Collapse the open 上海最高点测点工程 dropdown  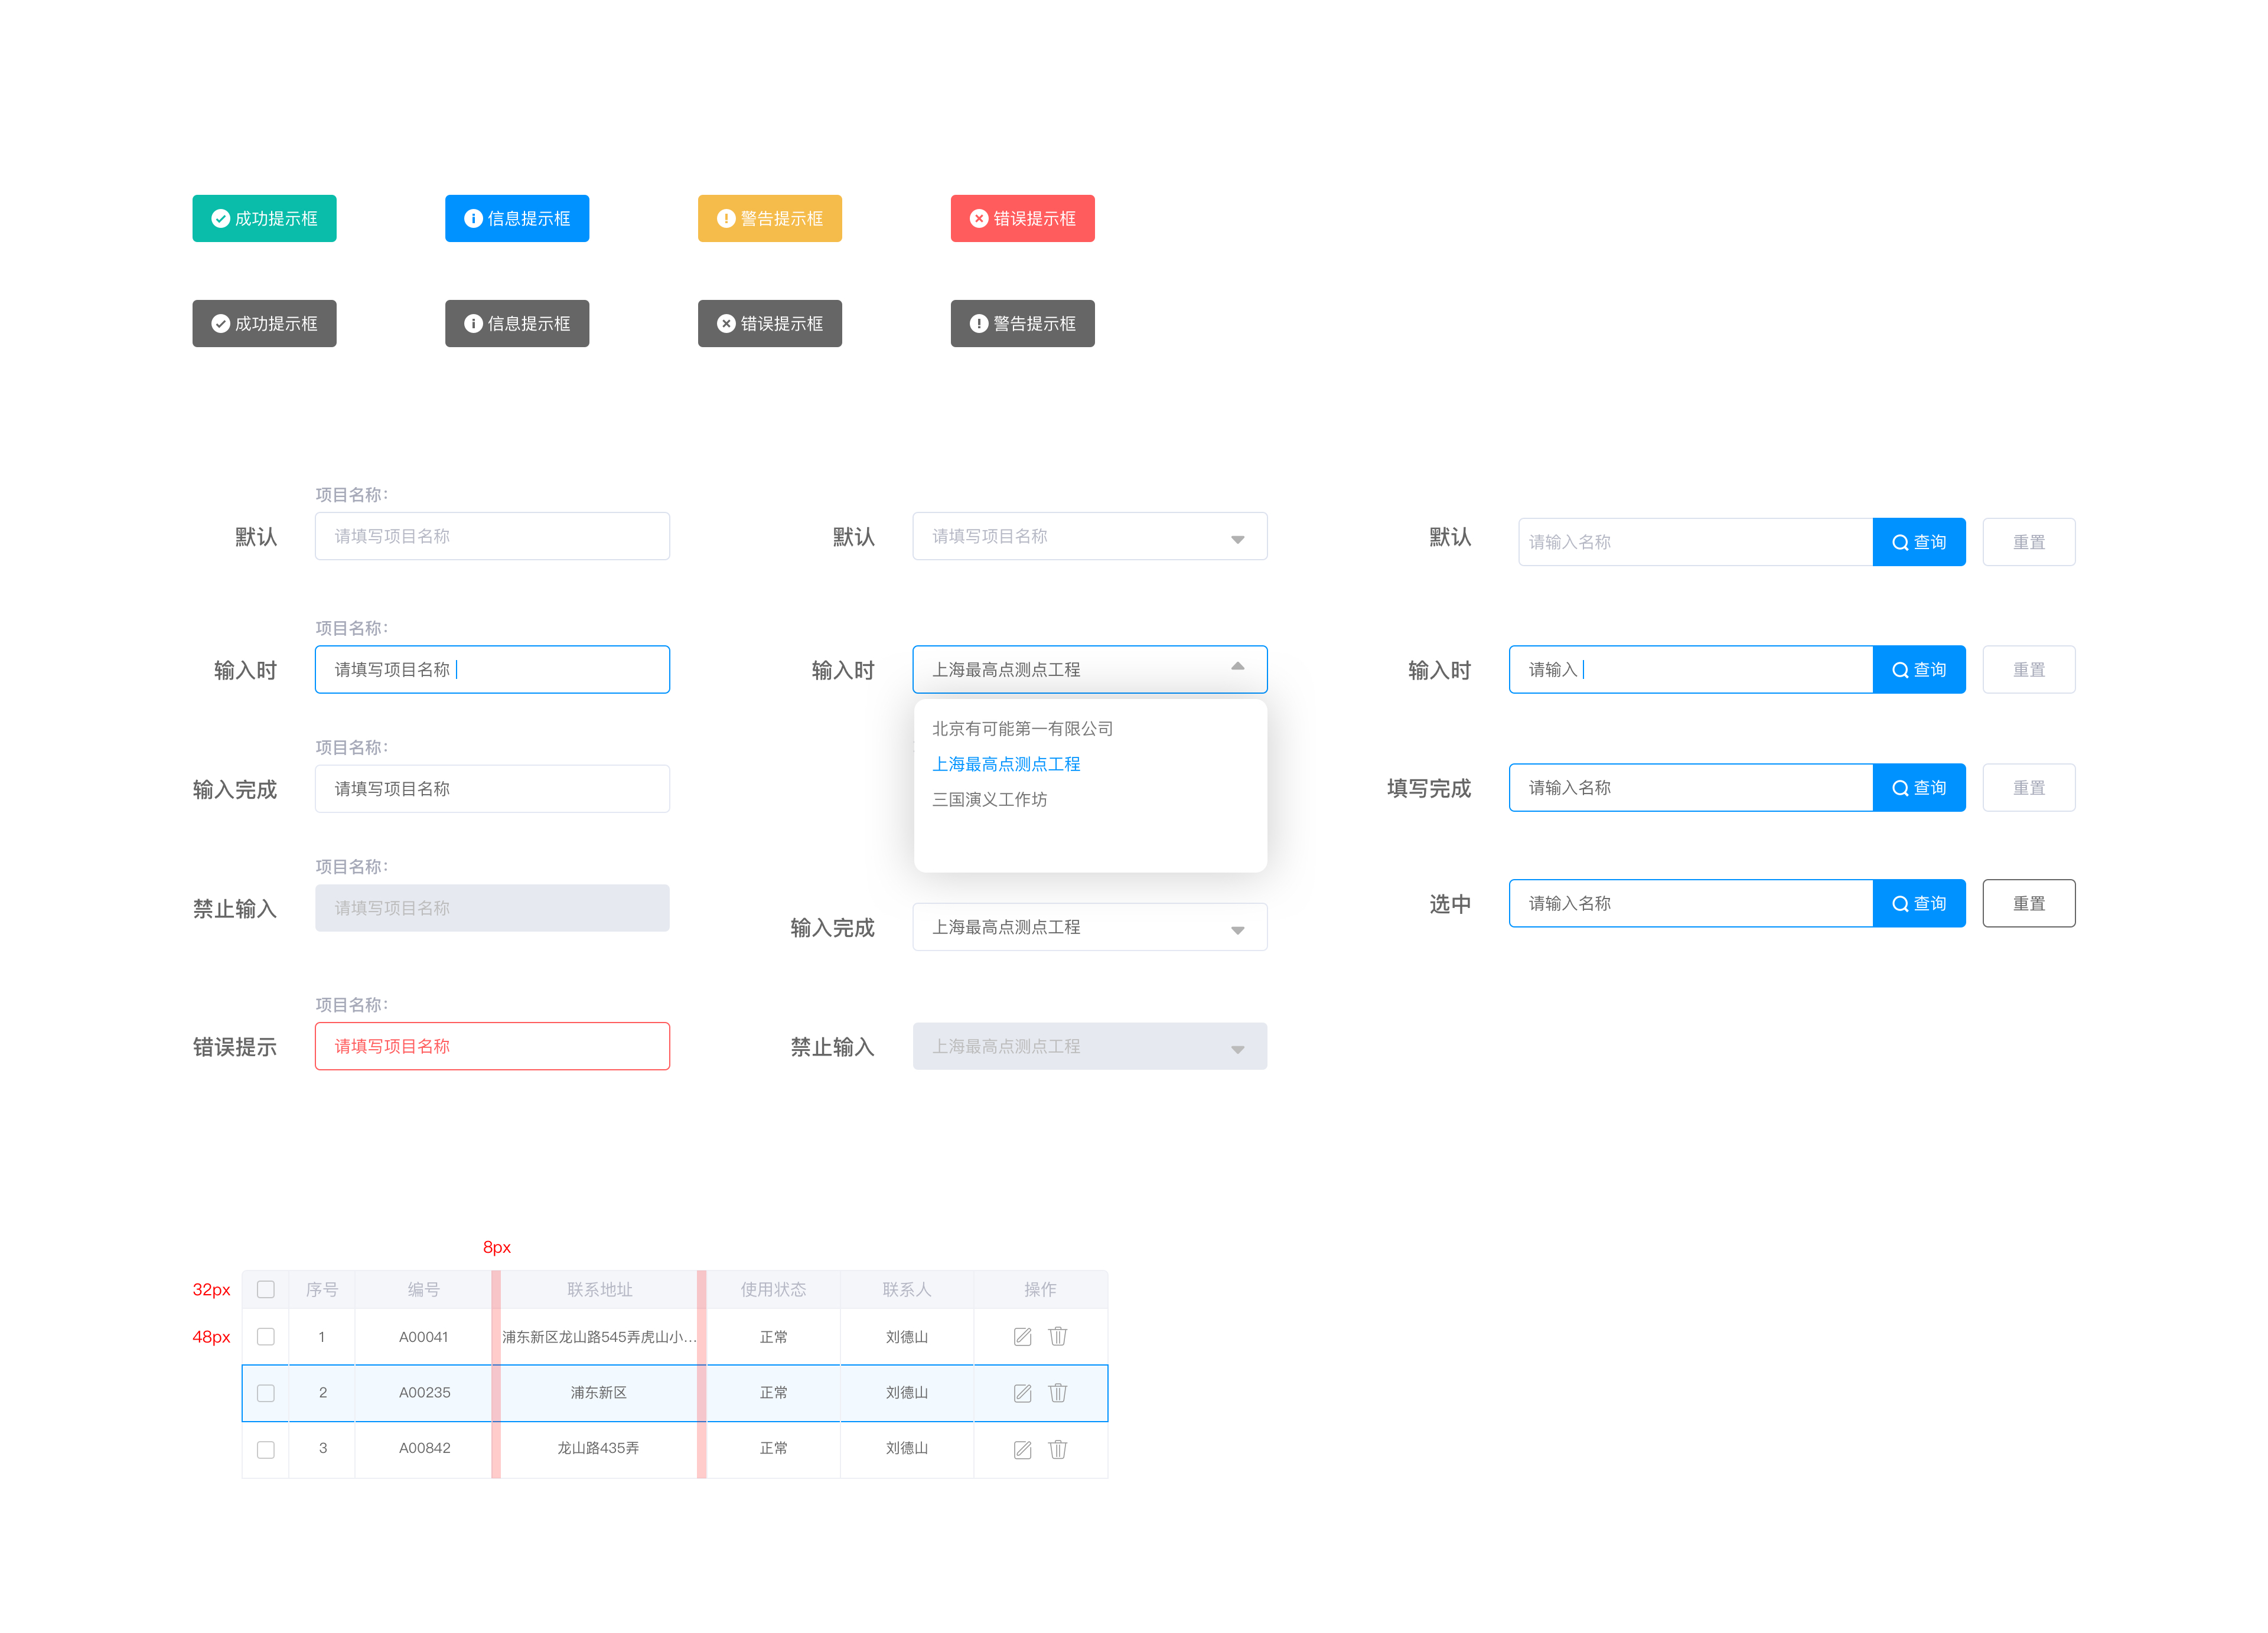(x=1237, y=668)
